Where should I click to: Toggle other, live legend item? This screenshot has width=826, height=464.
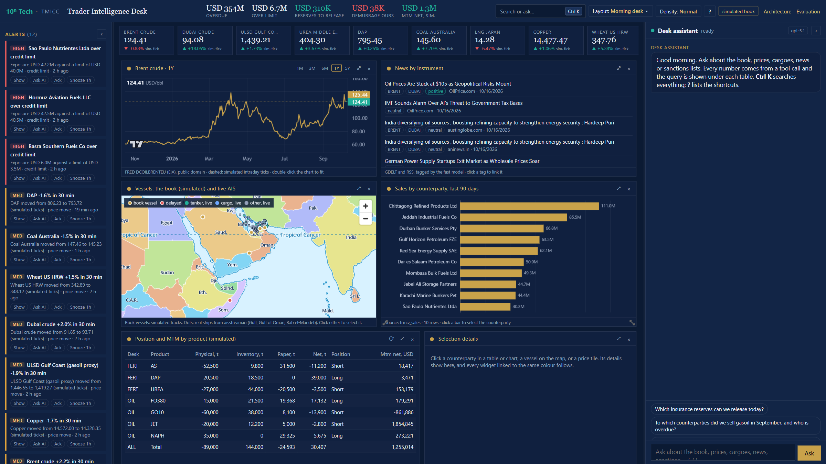[257, 203]
